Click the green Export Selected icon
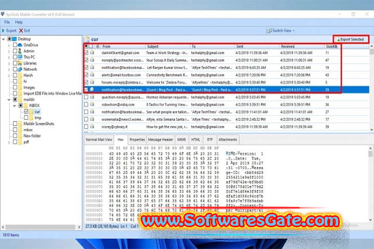The image size is (374, 249). click(338, 39)
